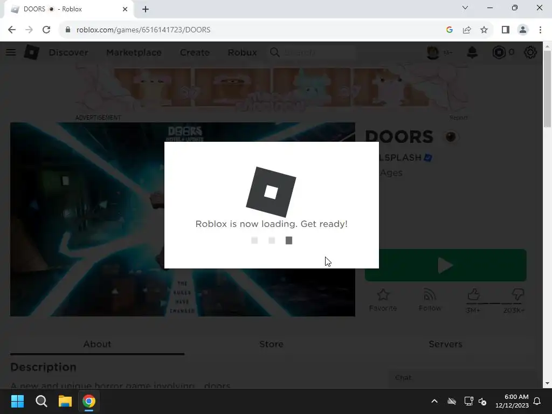Open the Chrome profile icon
The width and height of the screenshot is (552, 414).
point(523,30)
